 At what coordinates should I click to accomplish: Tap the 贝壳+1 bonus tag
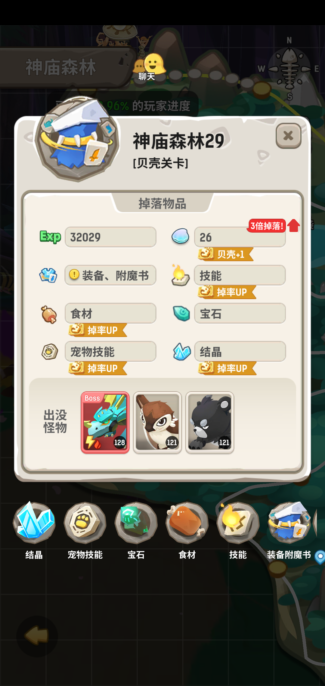[x=225, y=254]
